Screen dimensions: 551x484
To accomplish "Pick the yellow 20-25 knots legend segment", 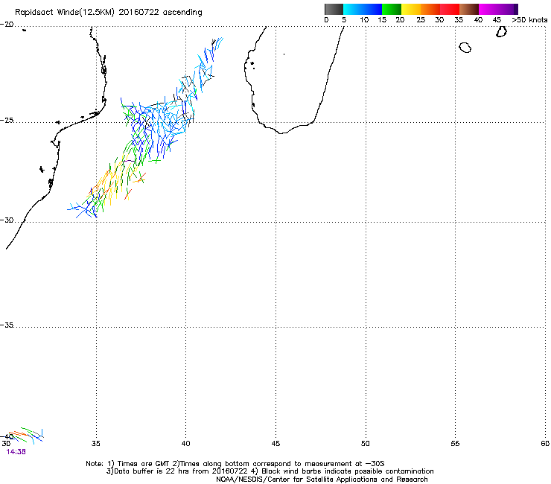I will [x=411, y=9].
